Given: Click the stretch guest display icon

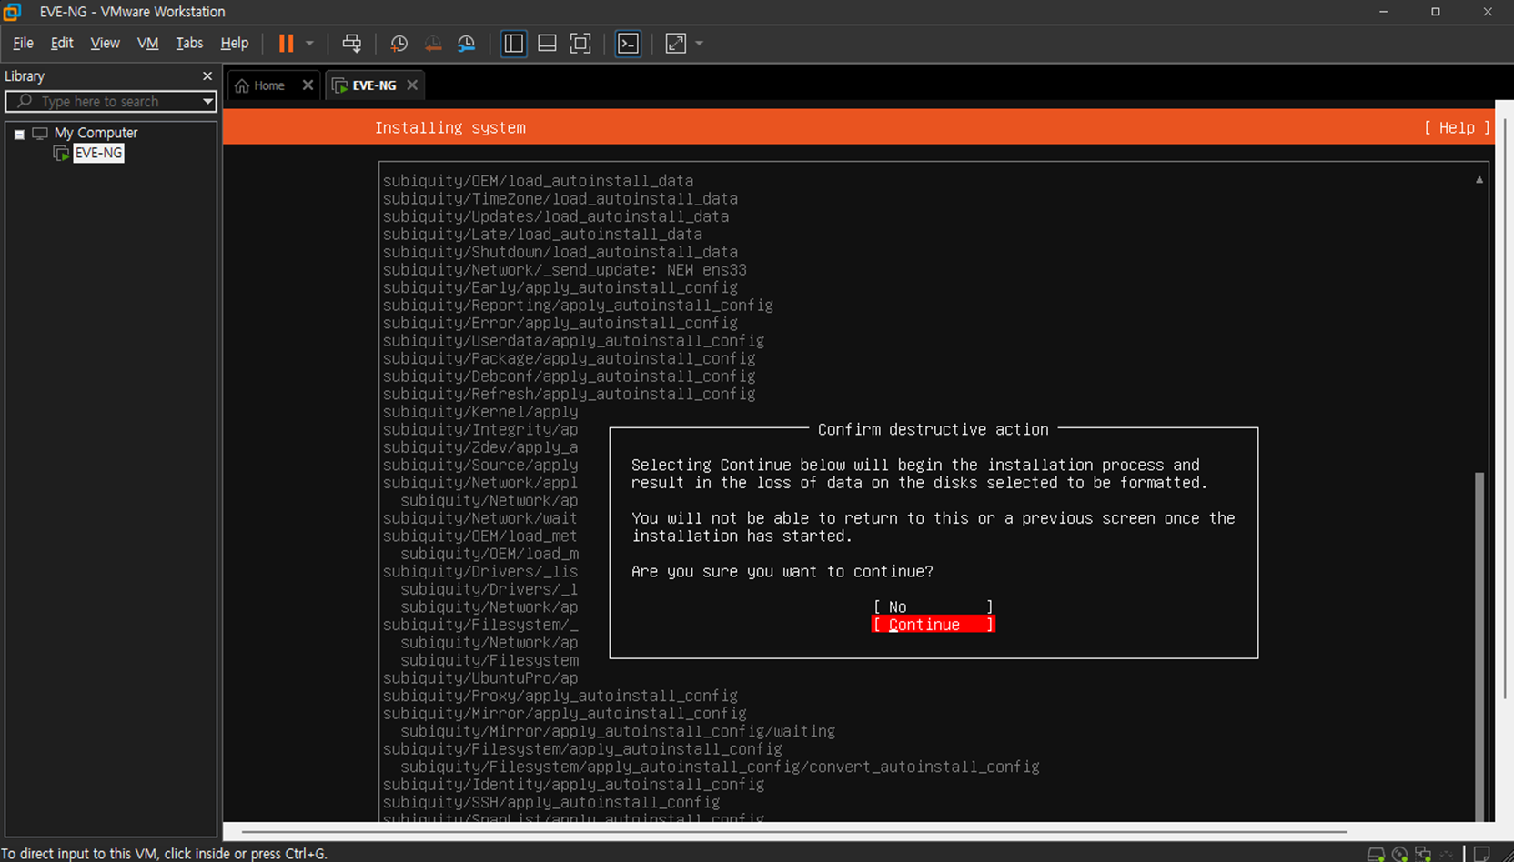Looking at the screenshot, I should [676, 43].
